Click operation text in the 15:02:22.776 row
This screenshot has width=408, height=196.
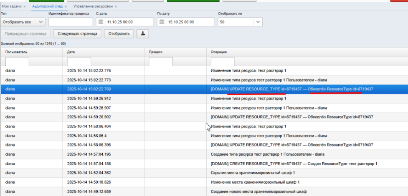click(248, 70)
